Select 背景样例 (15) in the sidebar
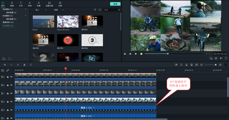The width and height of the screenshot is (229, 120). (8, 22)
